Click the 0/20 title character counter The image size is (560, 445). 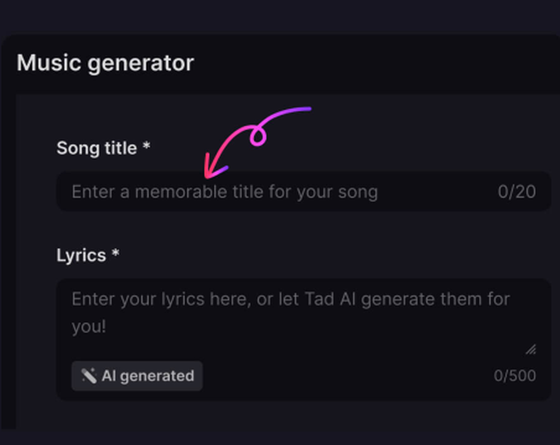[x=517, y=192]
